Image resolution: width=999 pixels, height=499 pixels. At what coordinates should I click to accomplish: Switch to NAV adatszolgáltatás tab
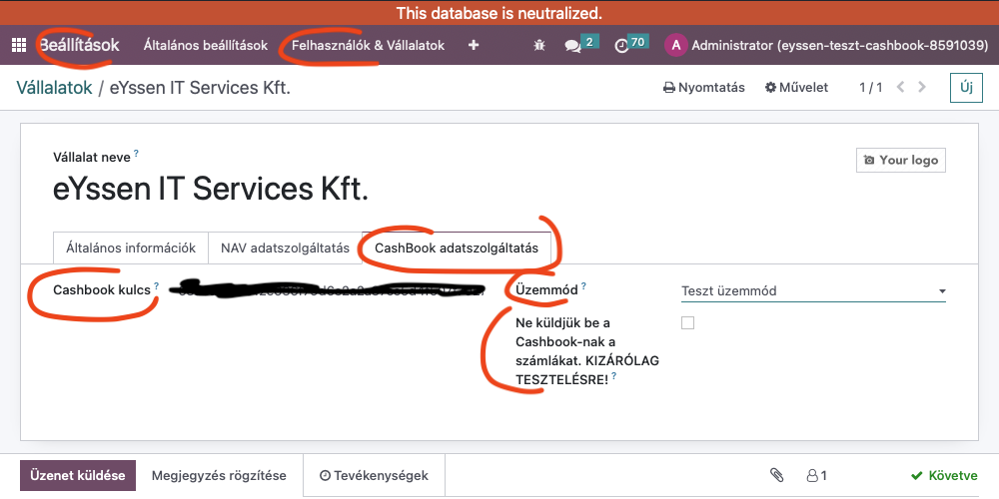click(x=285, y=248)
